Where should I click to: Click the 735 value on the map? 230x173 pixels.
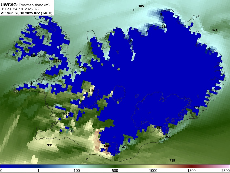(x=172, y=160)
